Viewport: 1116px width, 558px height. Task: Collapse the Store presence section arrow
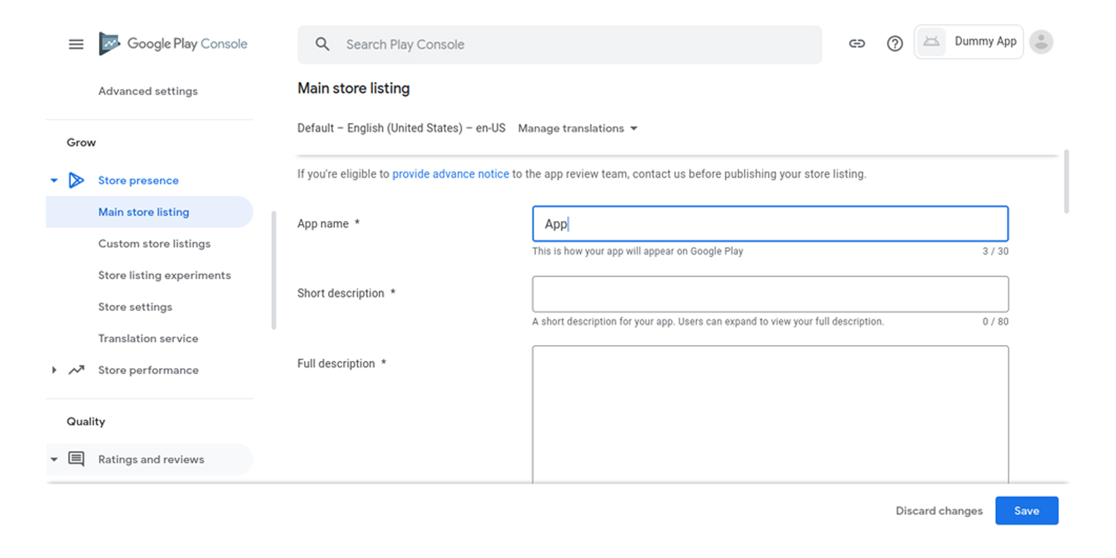coord(54,180)
